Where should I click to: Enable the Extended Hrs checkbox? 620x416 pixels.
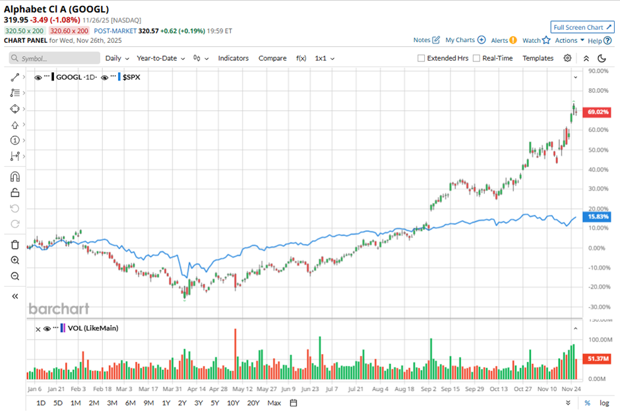click(421, 58)
